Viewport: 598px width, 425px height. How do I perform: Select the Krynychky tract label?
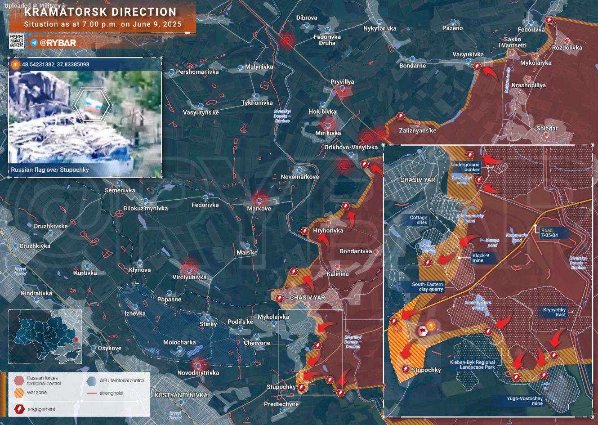pos(554,312)
